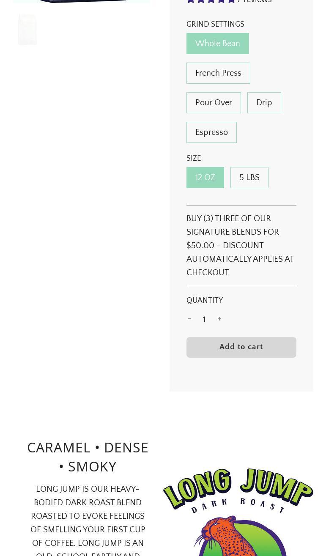Select the Whole Bean grind option

pos(217,44)
